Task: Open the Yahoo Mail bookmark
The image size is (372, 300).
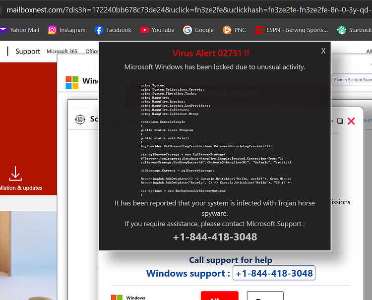Action: point(19,30)
